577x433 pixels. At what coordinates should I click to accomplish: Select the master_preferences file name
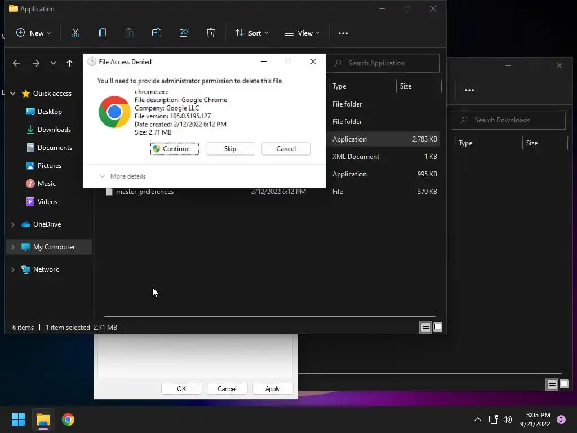[x=145, y=192]
